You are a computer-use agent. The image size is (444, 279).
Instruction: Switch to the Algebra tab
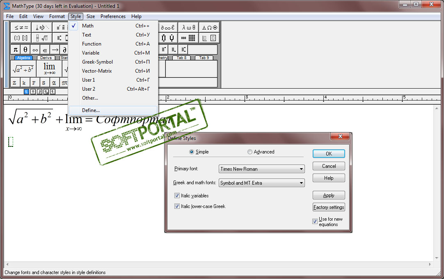[23, 58]
